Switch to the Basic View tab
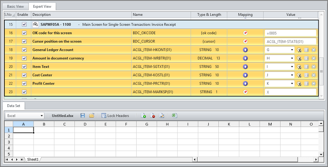The width and height of the screenshot is (328, 167). [15, 7]
